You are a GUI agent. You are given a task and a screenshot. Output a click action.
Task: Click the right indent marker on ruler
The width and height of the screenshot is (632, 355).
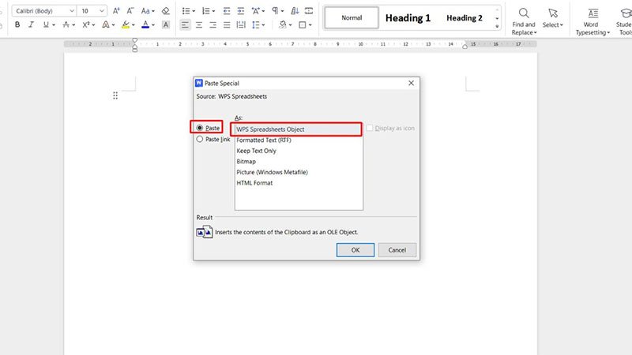coord(465,47)
